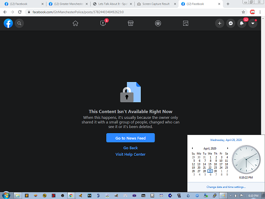Show hidden tray icons arrow
The image size is (265, 199).
click(230, 196)
